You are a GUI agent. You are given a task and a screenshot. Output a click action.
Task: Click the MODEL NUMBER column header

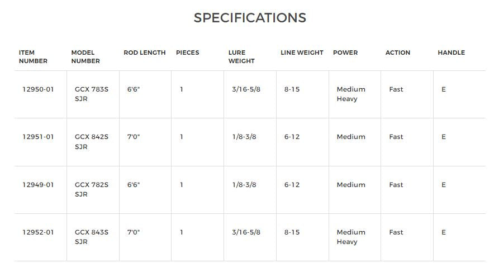(85, 56)
